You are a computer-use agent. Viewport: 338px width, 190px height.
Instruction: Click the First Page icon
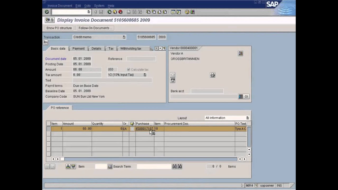tap(148, 12)
